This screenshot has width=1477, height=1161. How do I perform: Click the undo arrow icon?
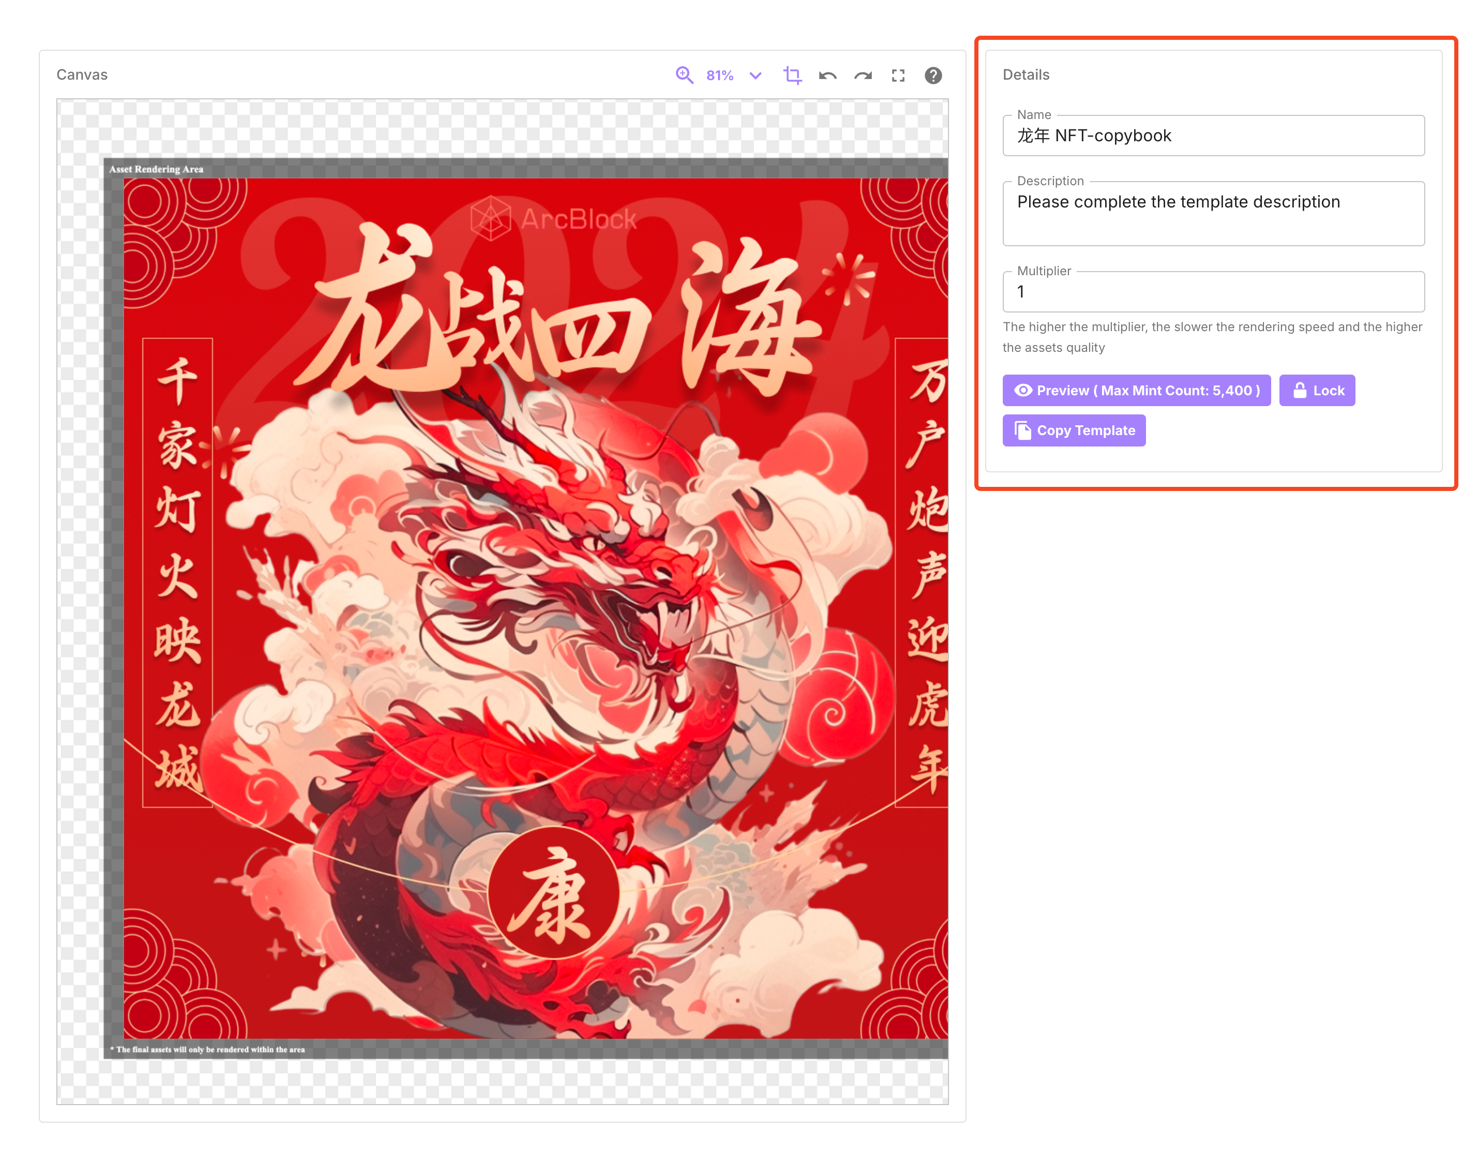pyautogui.click(x=827, y=76)
